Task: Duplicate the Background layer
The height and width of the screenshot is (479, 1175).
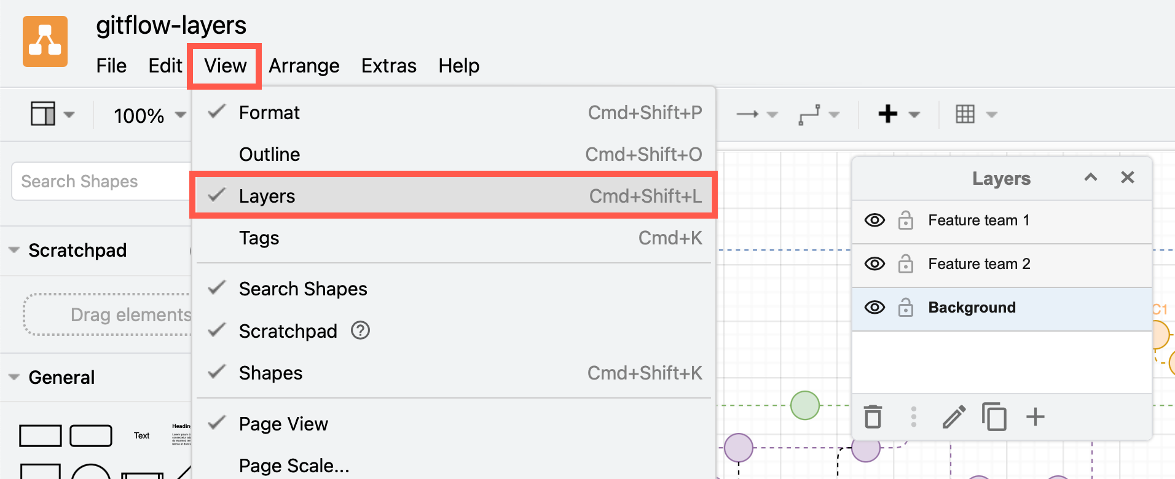Action: [x=994, y=417]
